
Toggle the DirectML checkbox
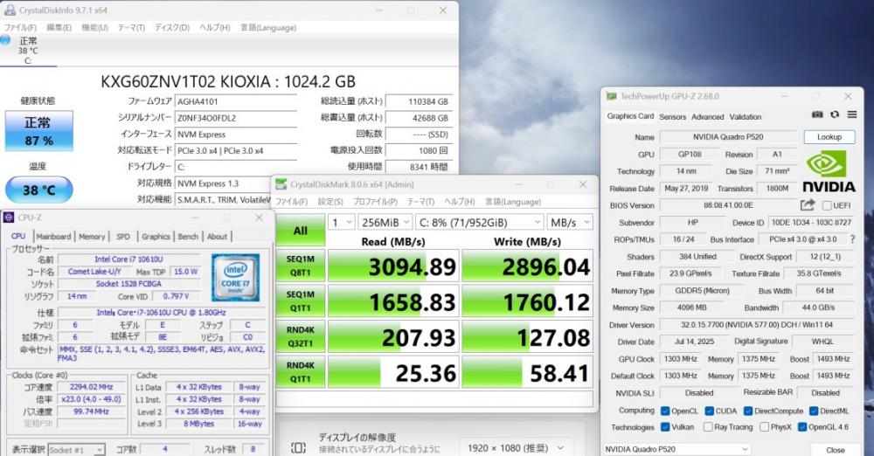pos(814,411)
